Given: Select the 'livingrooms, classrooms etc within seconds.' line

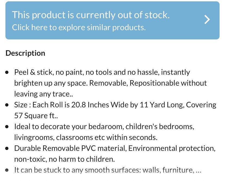Looking at the screenshot, I should 86,138.
